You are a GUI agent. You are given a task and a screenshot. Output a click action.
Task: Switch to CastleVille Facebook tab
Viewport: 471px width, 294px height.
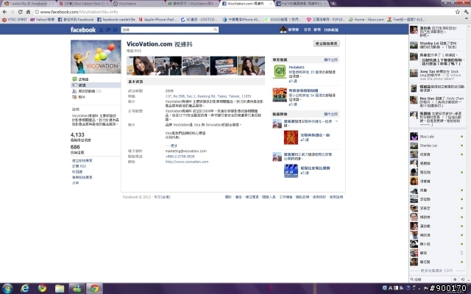pyautogui.click(x=29, y=4)
